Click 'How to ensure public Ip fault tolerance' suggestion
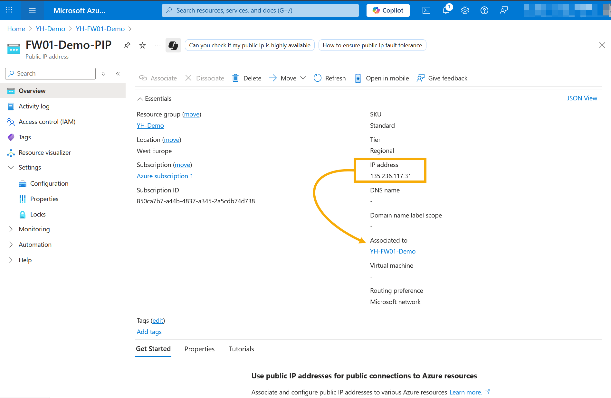Viewport: 611px width, 398px height. (372, 45)
